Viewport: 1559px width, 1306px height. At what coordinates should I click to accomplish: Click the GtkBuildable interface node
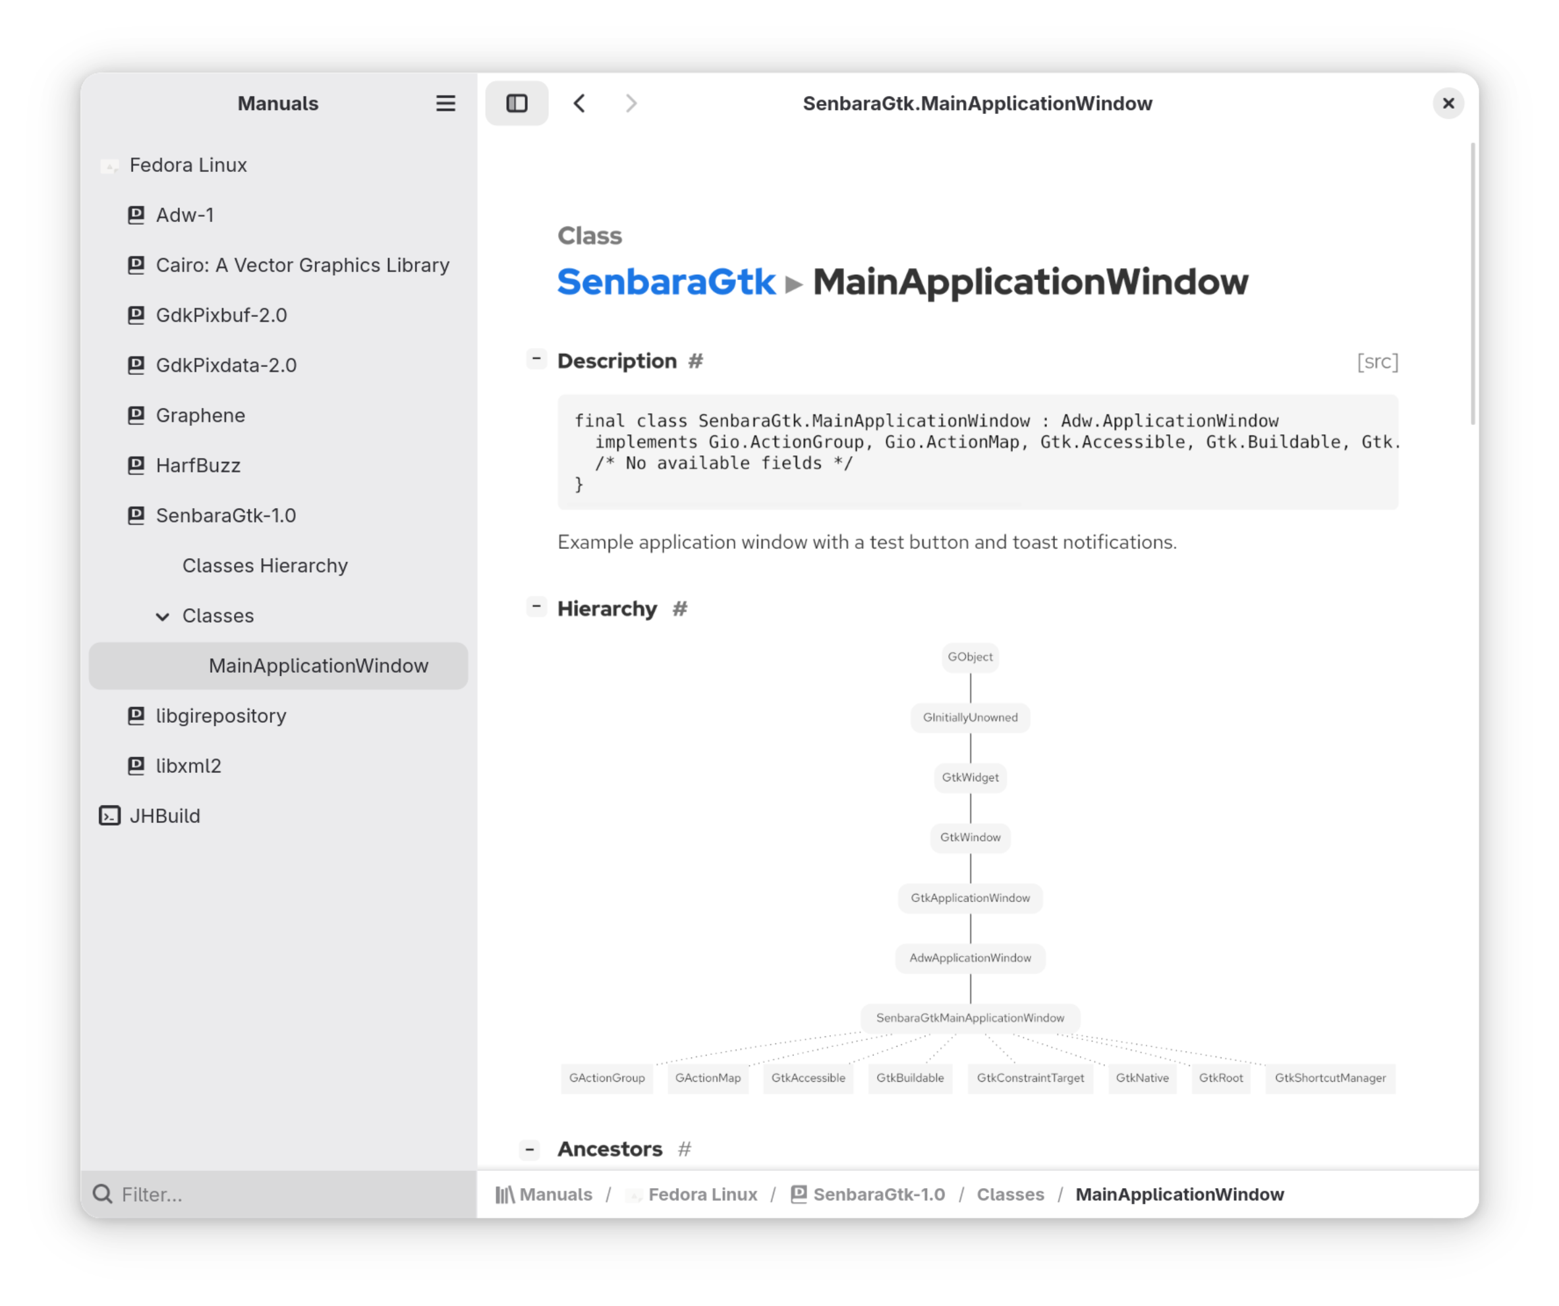click(909, 1078)
